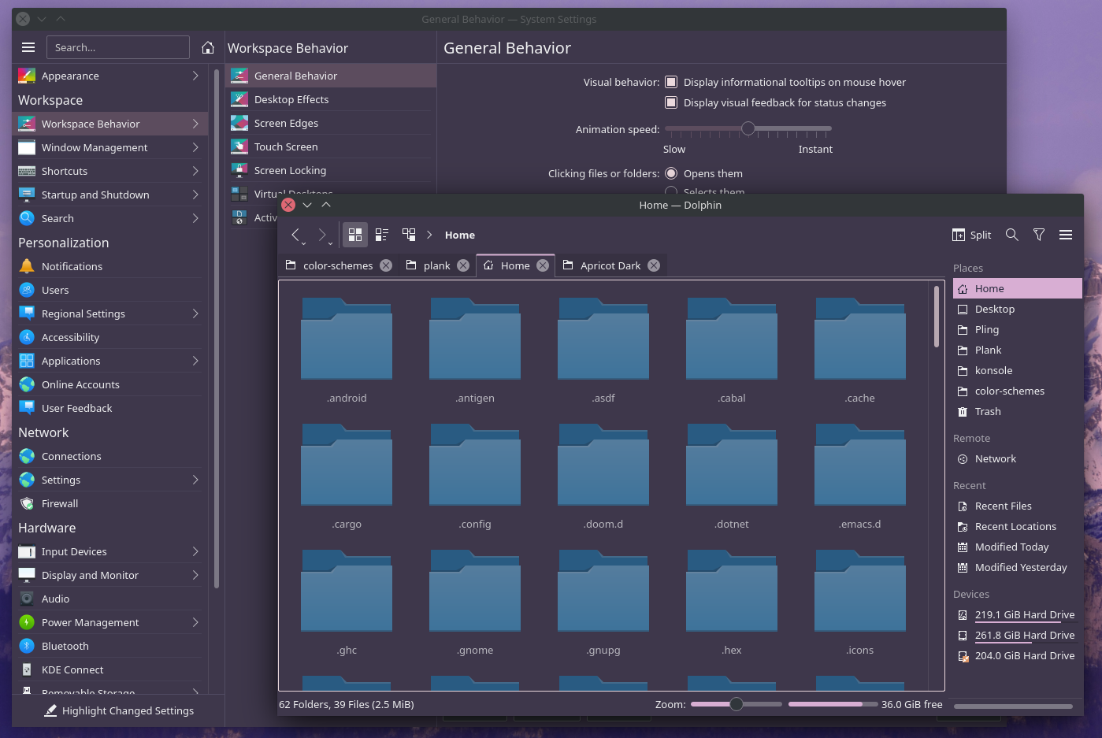Open the 204.0 GiB Hard Drive
1102x738 pixels.
1017,655
